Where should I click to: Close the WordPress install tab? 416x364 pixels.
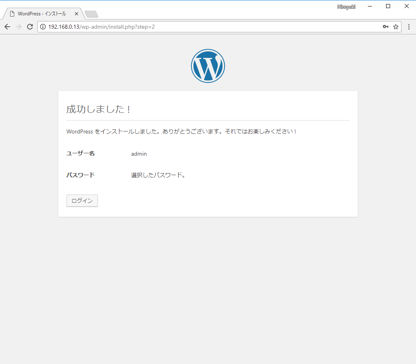point(76,14)
